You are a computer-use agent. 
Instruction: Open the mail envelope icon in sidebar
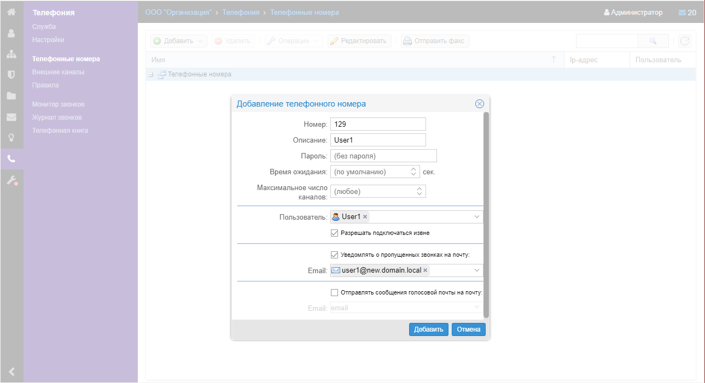11,117
